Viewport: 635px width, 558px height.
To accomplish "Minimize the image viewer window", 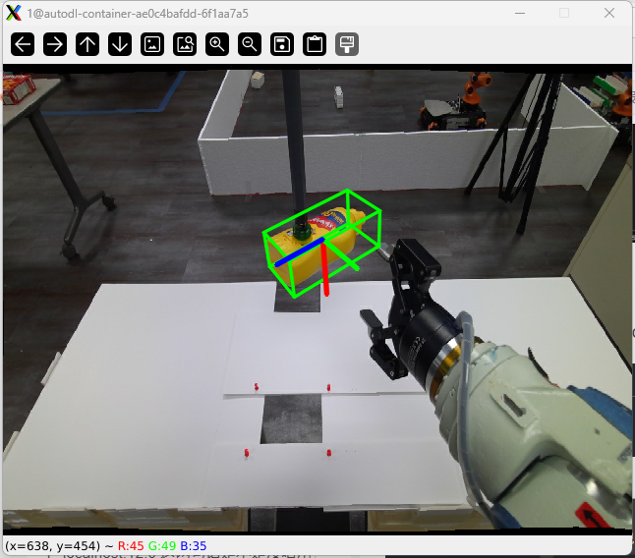I will click(520, 14).
